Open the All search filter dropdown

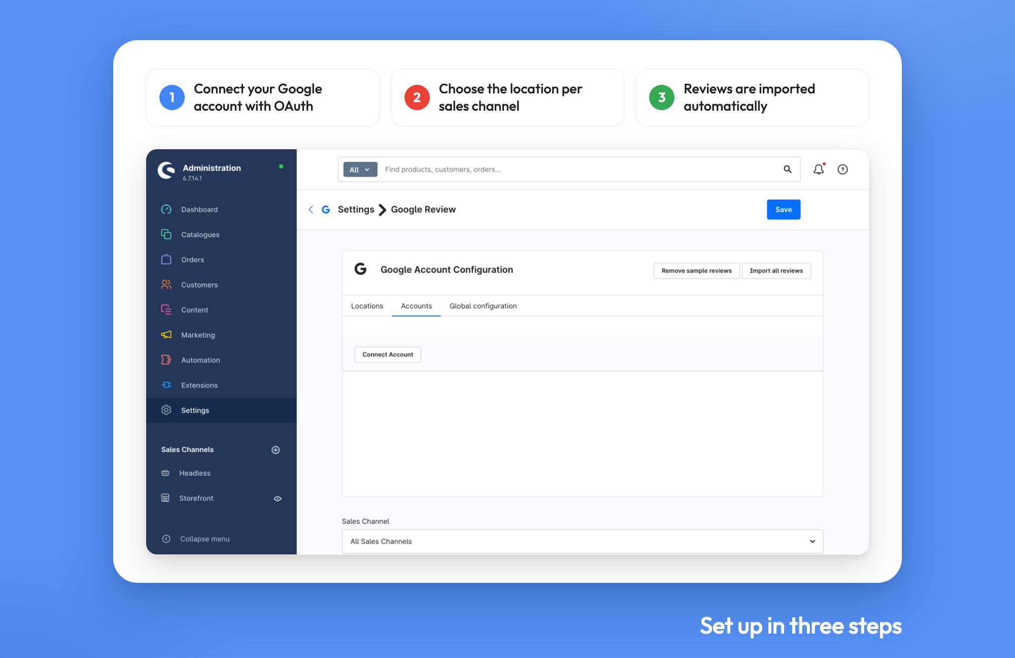(x=360, y=170)
